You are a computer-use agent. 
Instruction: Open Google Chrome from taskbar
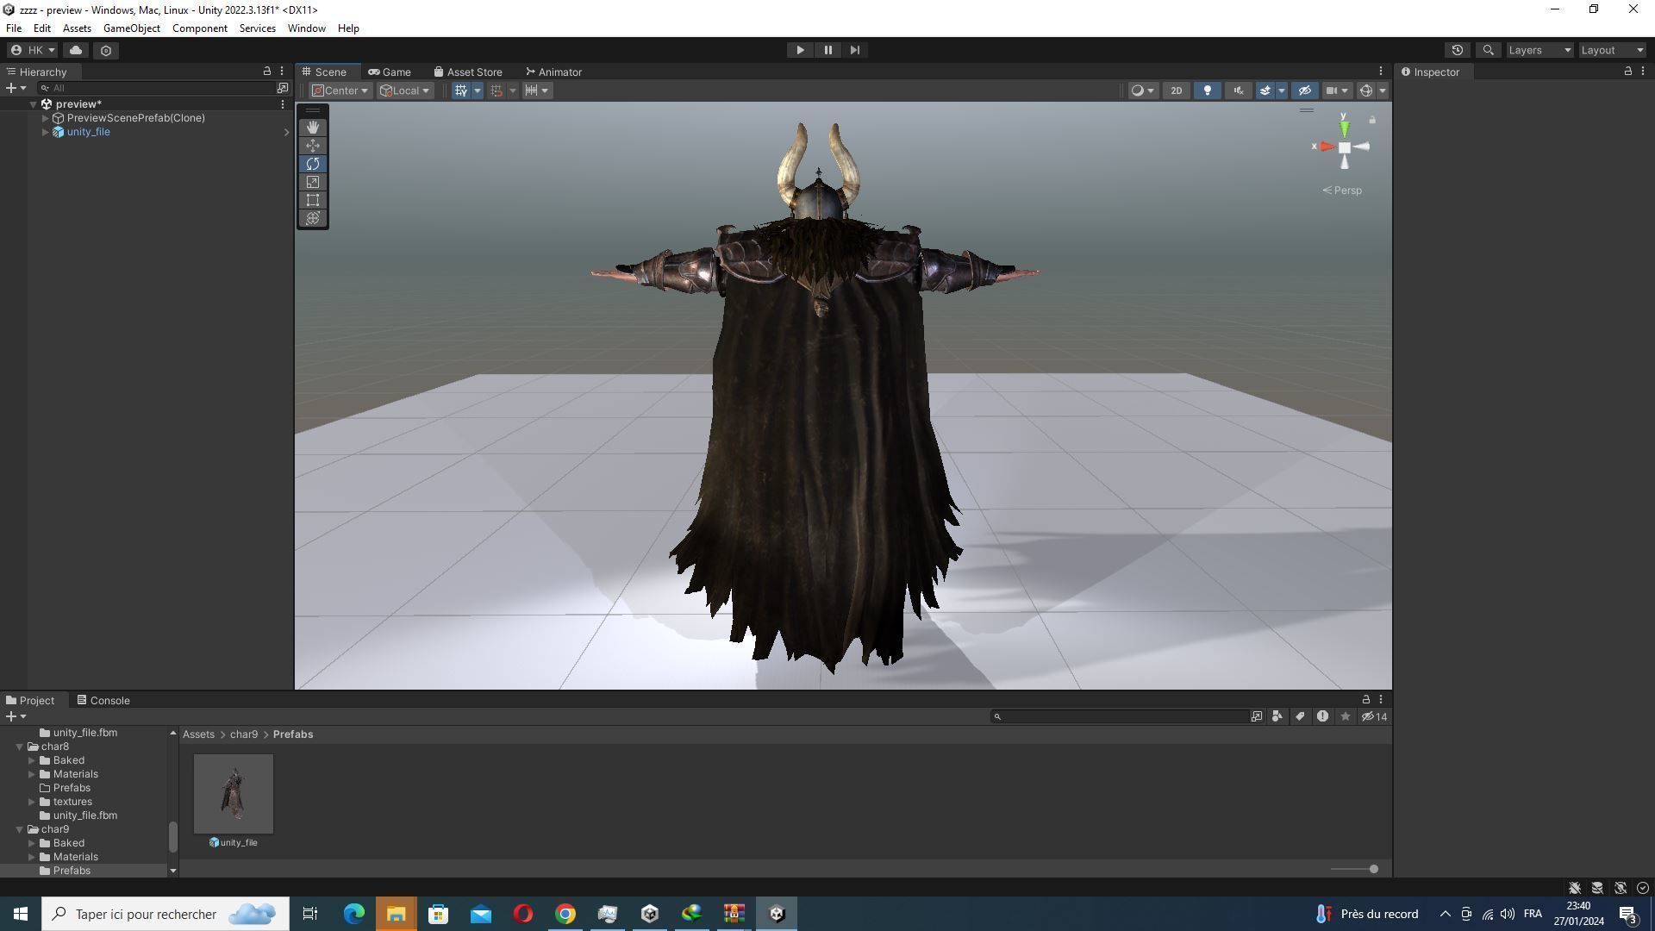pos(565,914)
